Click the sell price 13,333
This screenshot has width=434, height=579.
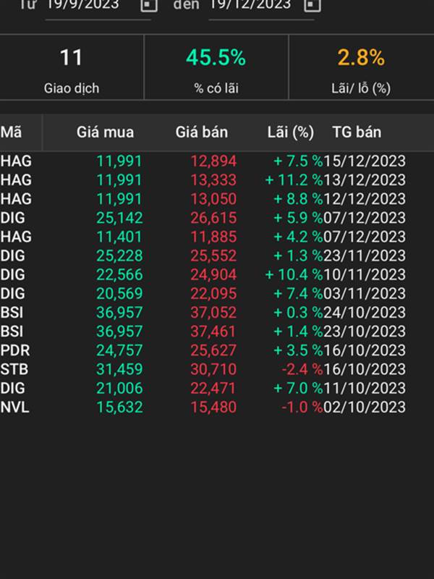pyautogui.click(x=213, y=179)
